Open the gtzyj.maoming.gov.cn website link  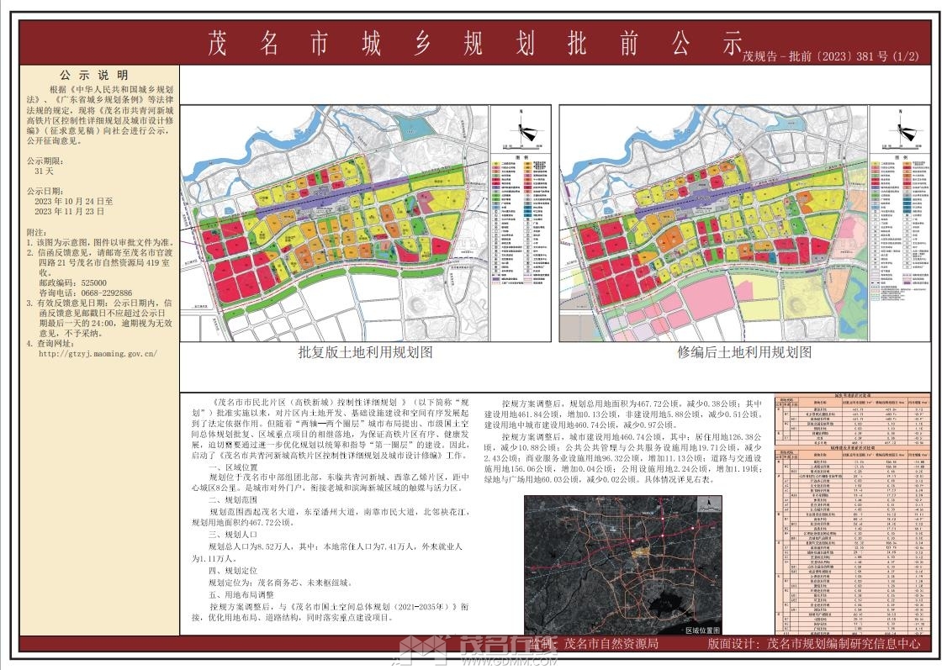(x=98, y=354)
